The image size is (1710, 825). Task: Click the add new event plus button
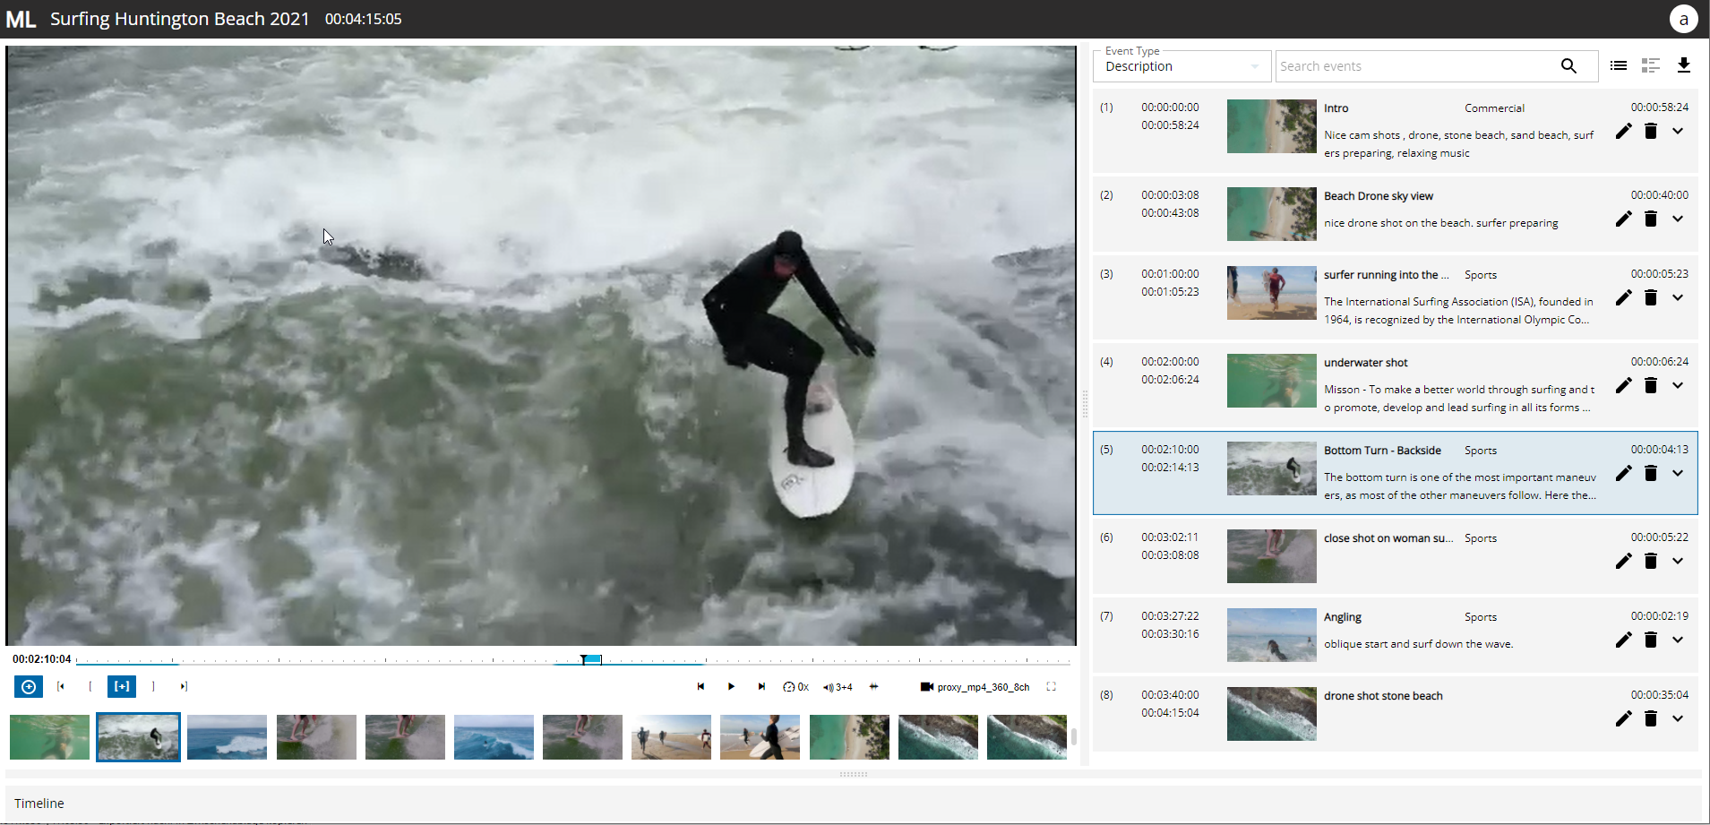pyautogui.click(x=29, y=687)
